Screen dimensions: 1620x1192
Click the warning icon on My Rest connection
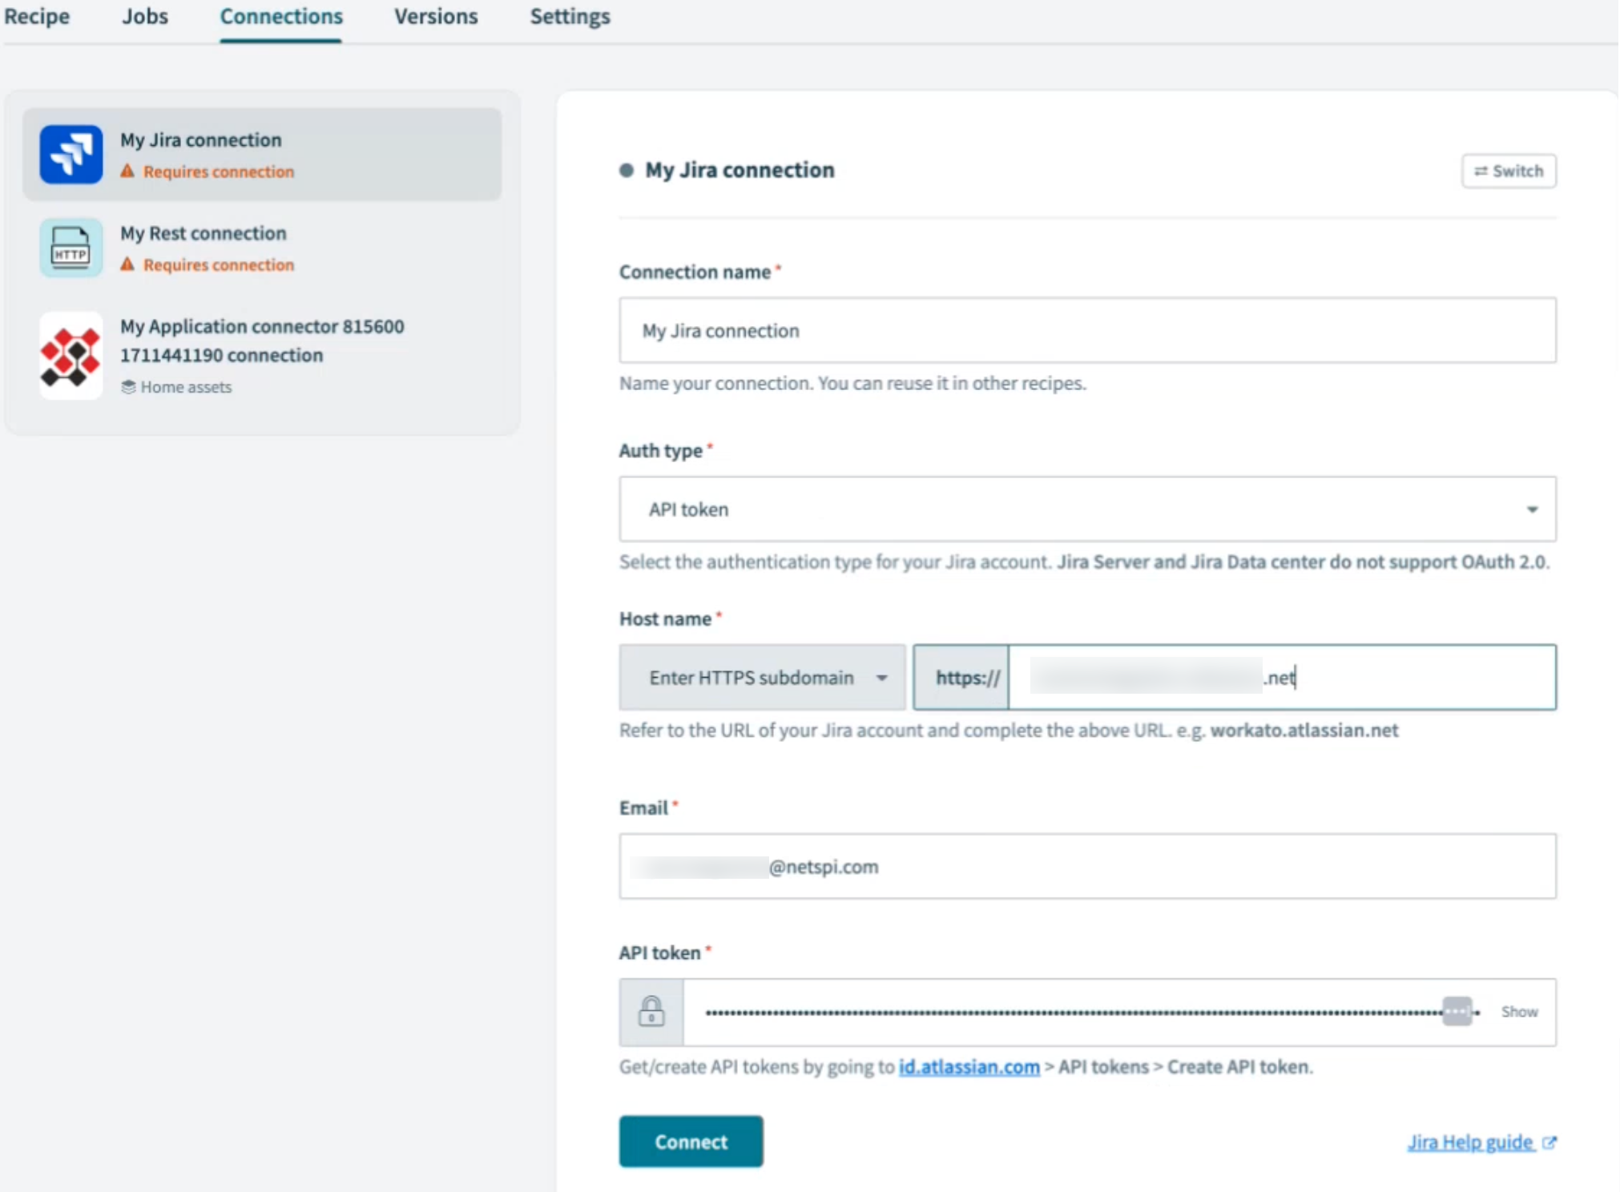(x=126, y=264)
